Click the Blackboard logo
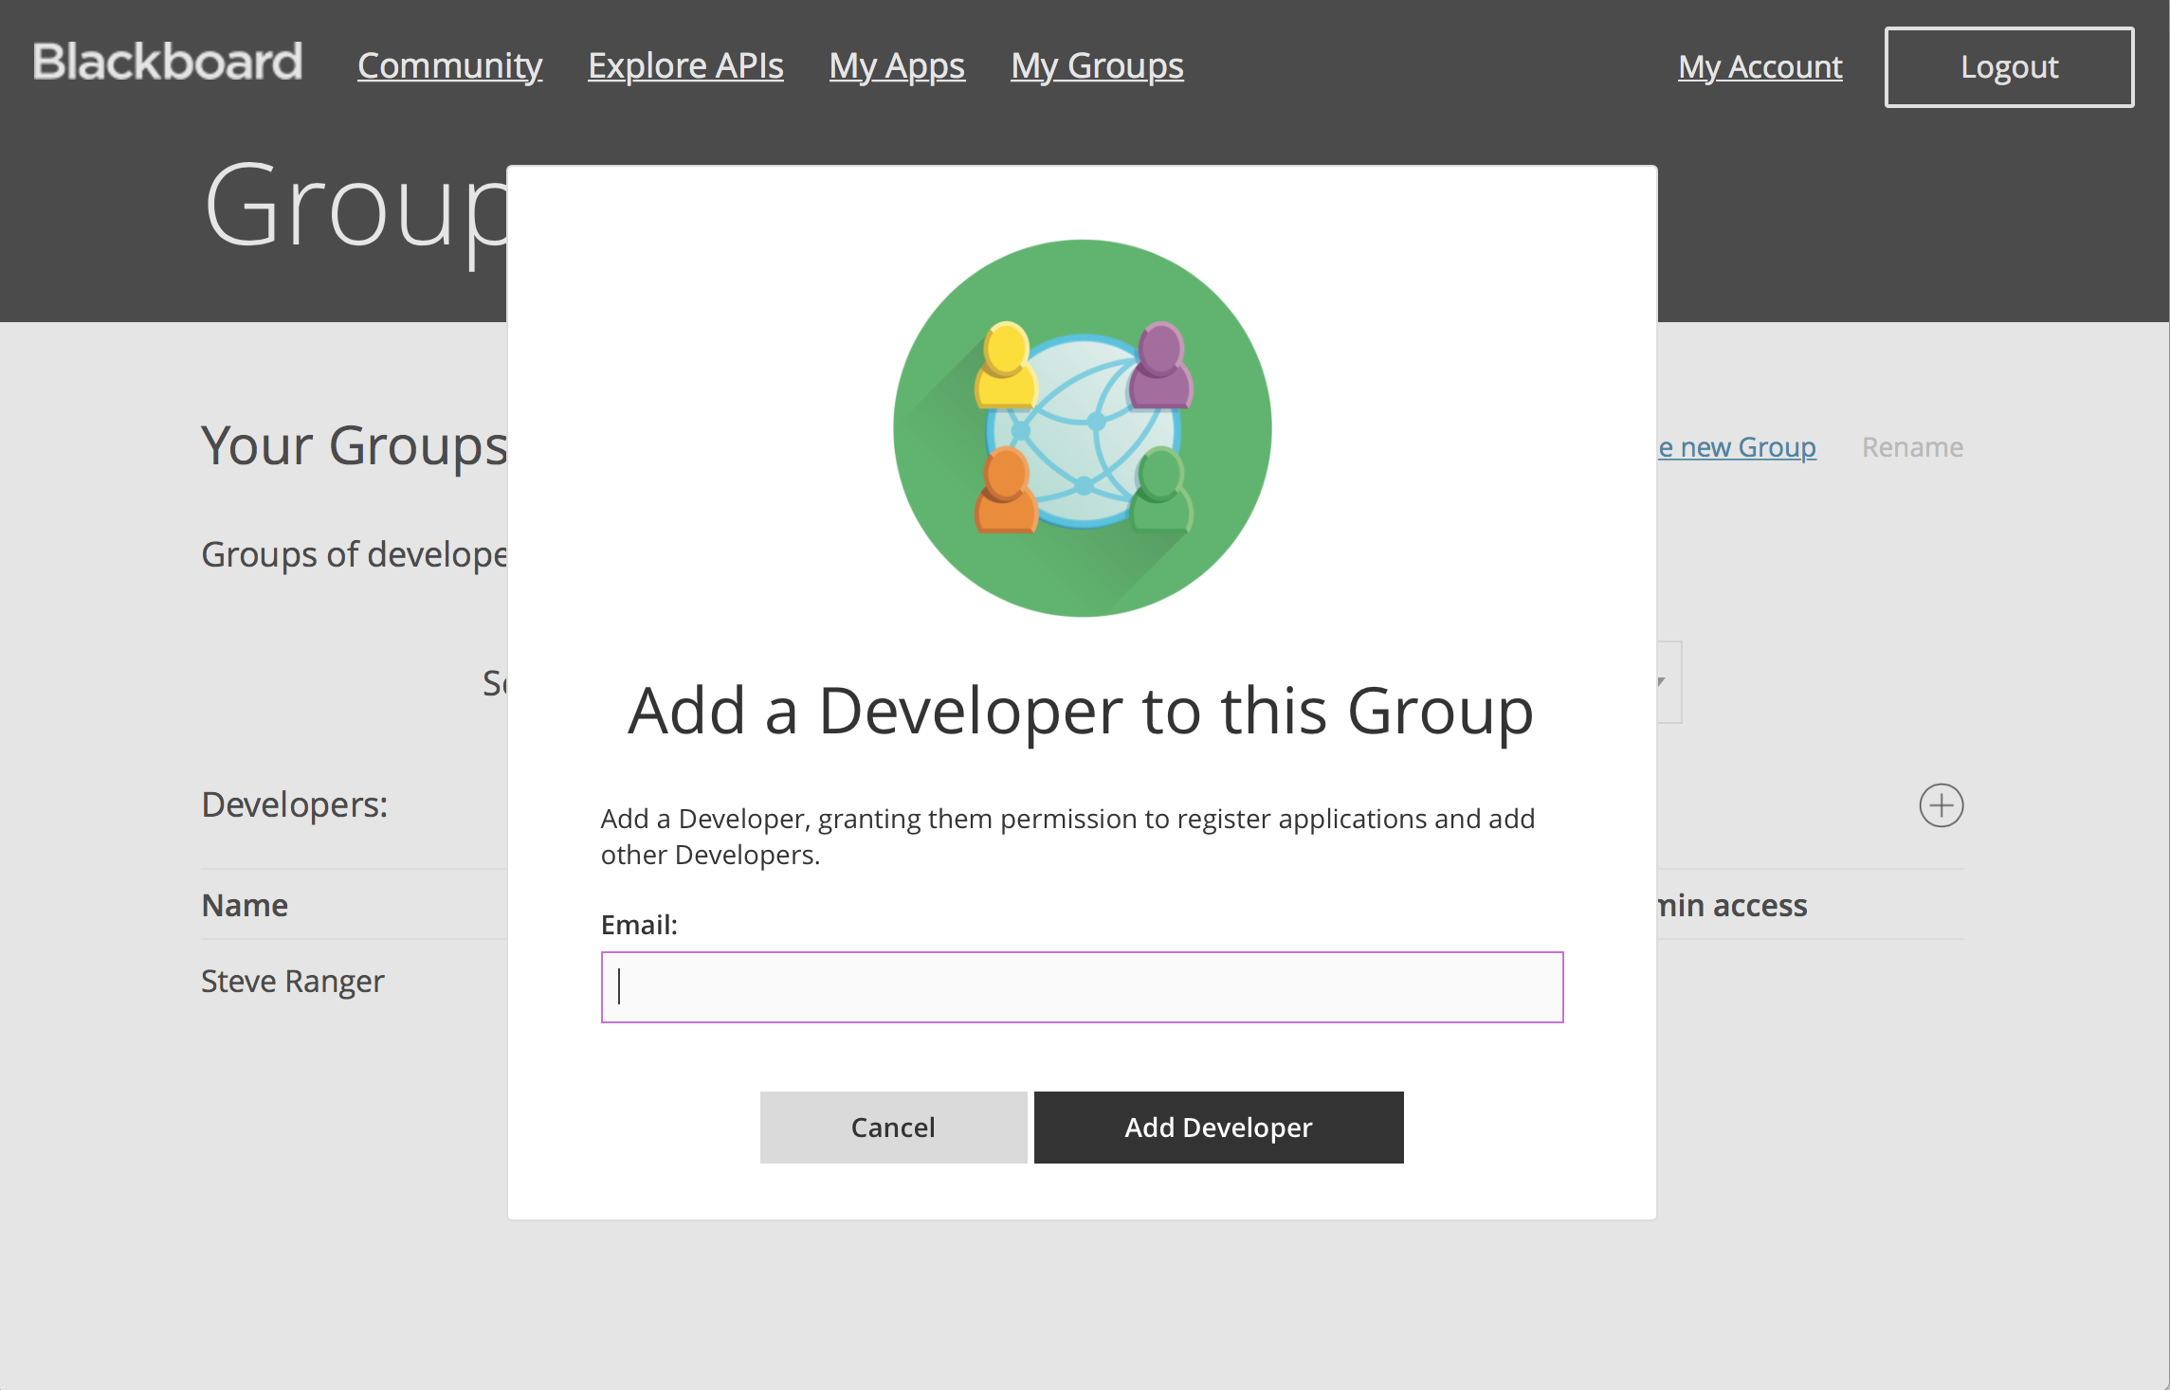Viewport: 2170px width, 1390px height. (168, 63)
